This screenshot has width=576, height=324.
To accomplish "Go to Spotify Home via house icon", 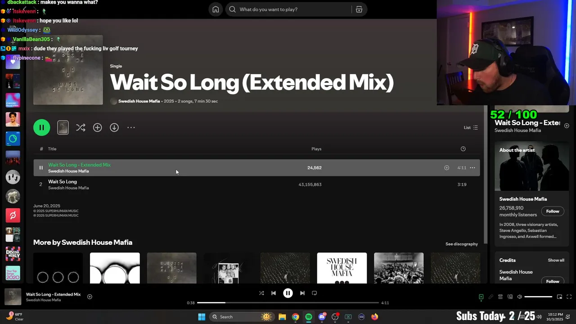I will pos(216,9).
